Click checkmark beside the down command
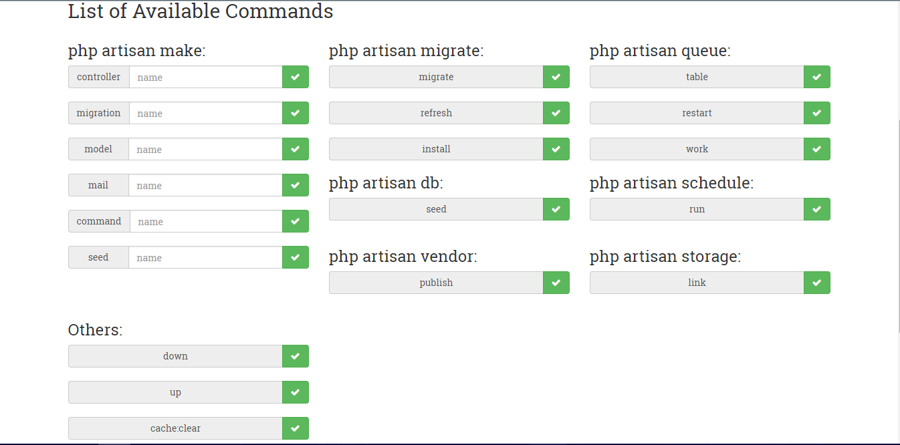This screenshot has width=900, height=445. pos(295,356)
